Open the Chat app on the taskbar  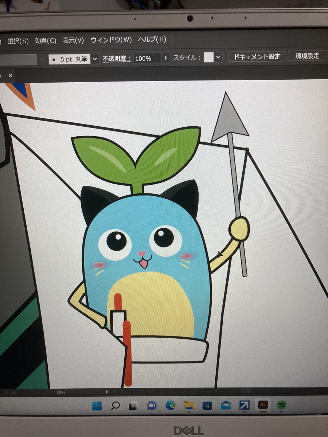[152, 405]
